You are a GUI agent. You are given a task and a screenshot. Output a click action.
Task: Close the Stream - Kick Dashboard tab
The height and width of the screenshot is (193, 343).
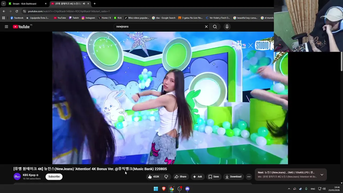tap(46, 4)
